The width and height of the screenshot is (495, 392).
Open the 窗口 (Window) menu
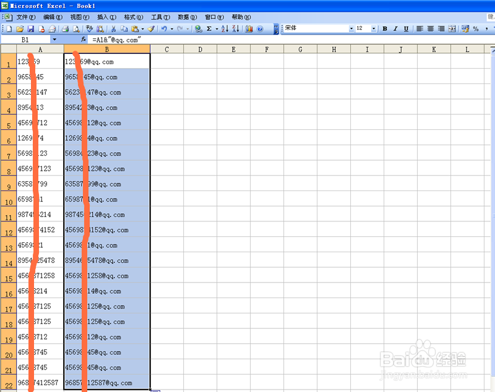pyautogui.click(x=214, y=17)
